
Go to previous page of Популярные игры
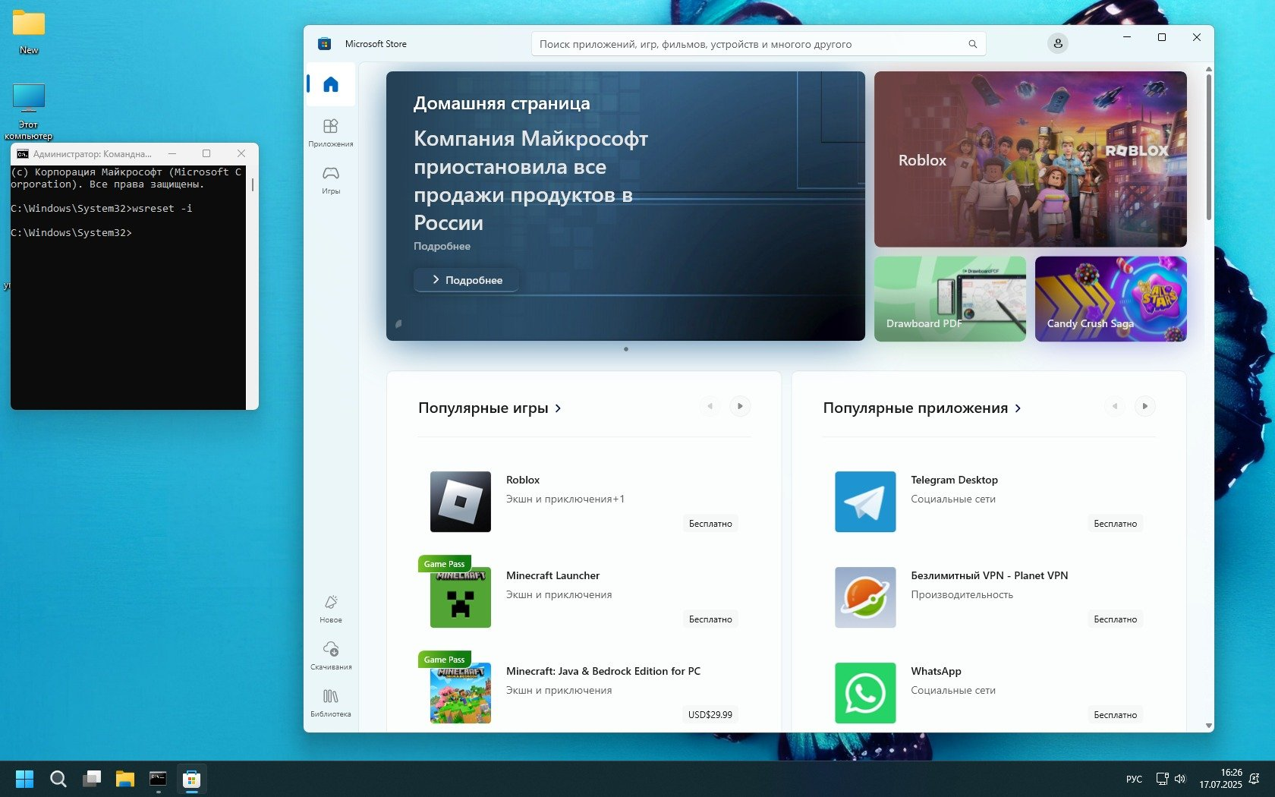pyautogui.click(x=710, y=406)
